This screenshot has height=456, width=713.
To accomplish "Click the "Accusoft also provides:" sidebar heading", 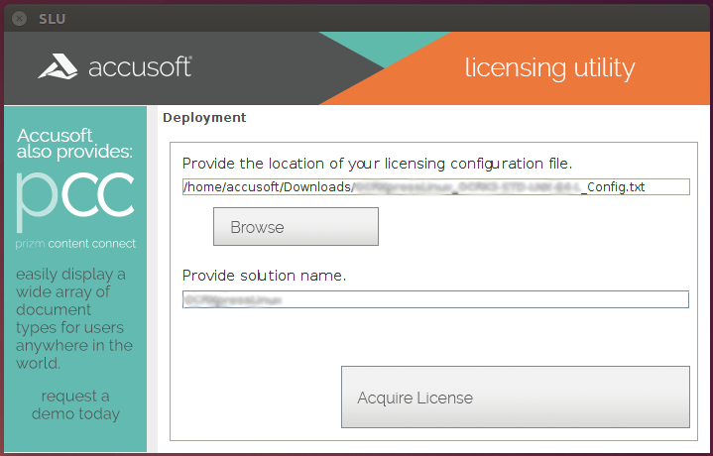I will [x=73, y=144].
